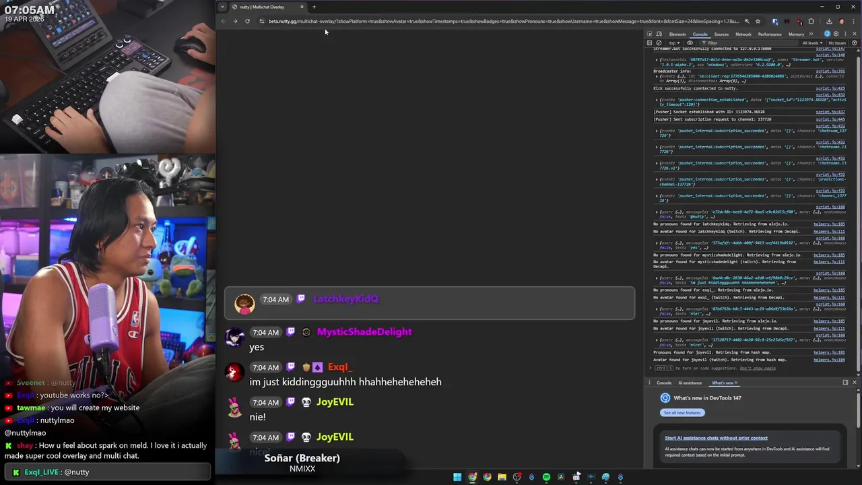Click the 'See all new features' button
This screenshot has height=485, width=862.
tap(682, 413)
